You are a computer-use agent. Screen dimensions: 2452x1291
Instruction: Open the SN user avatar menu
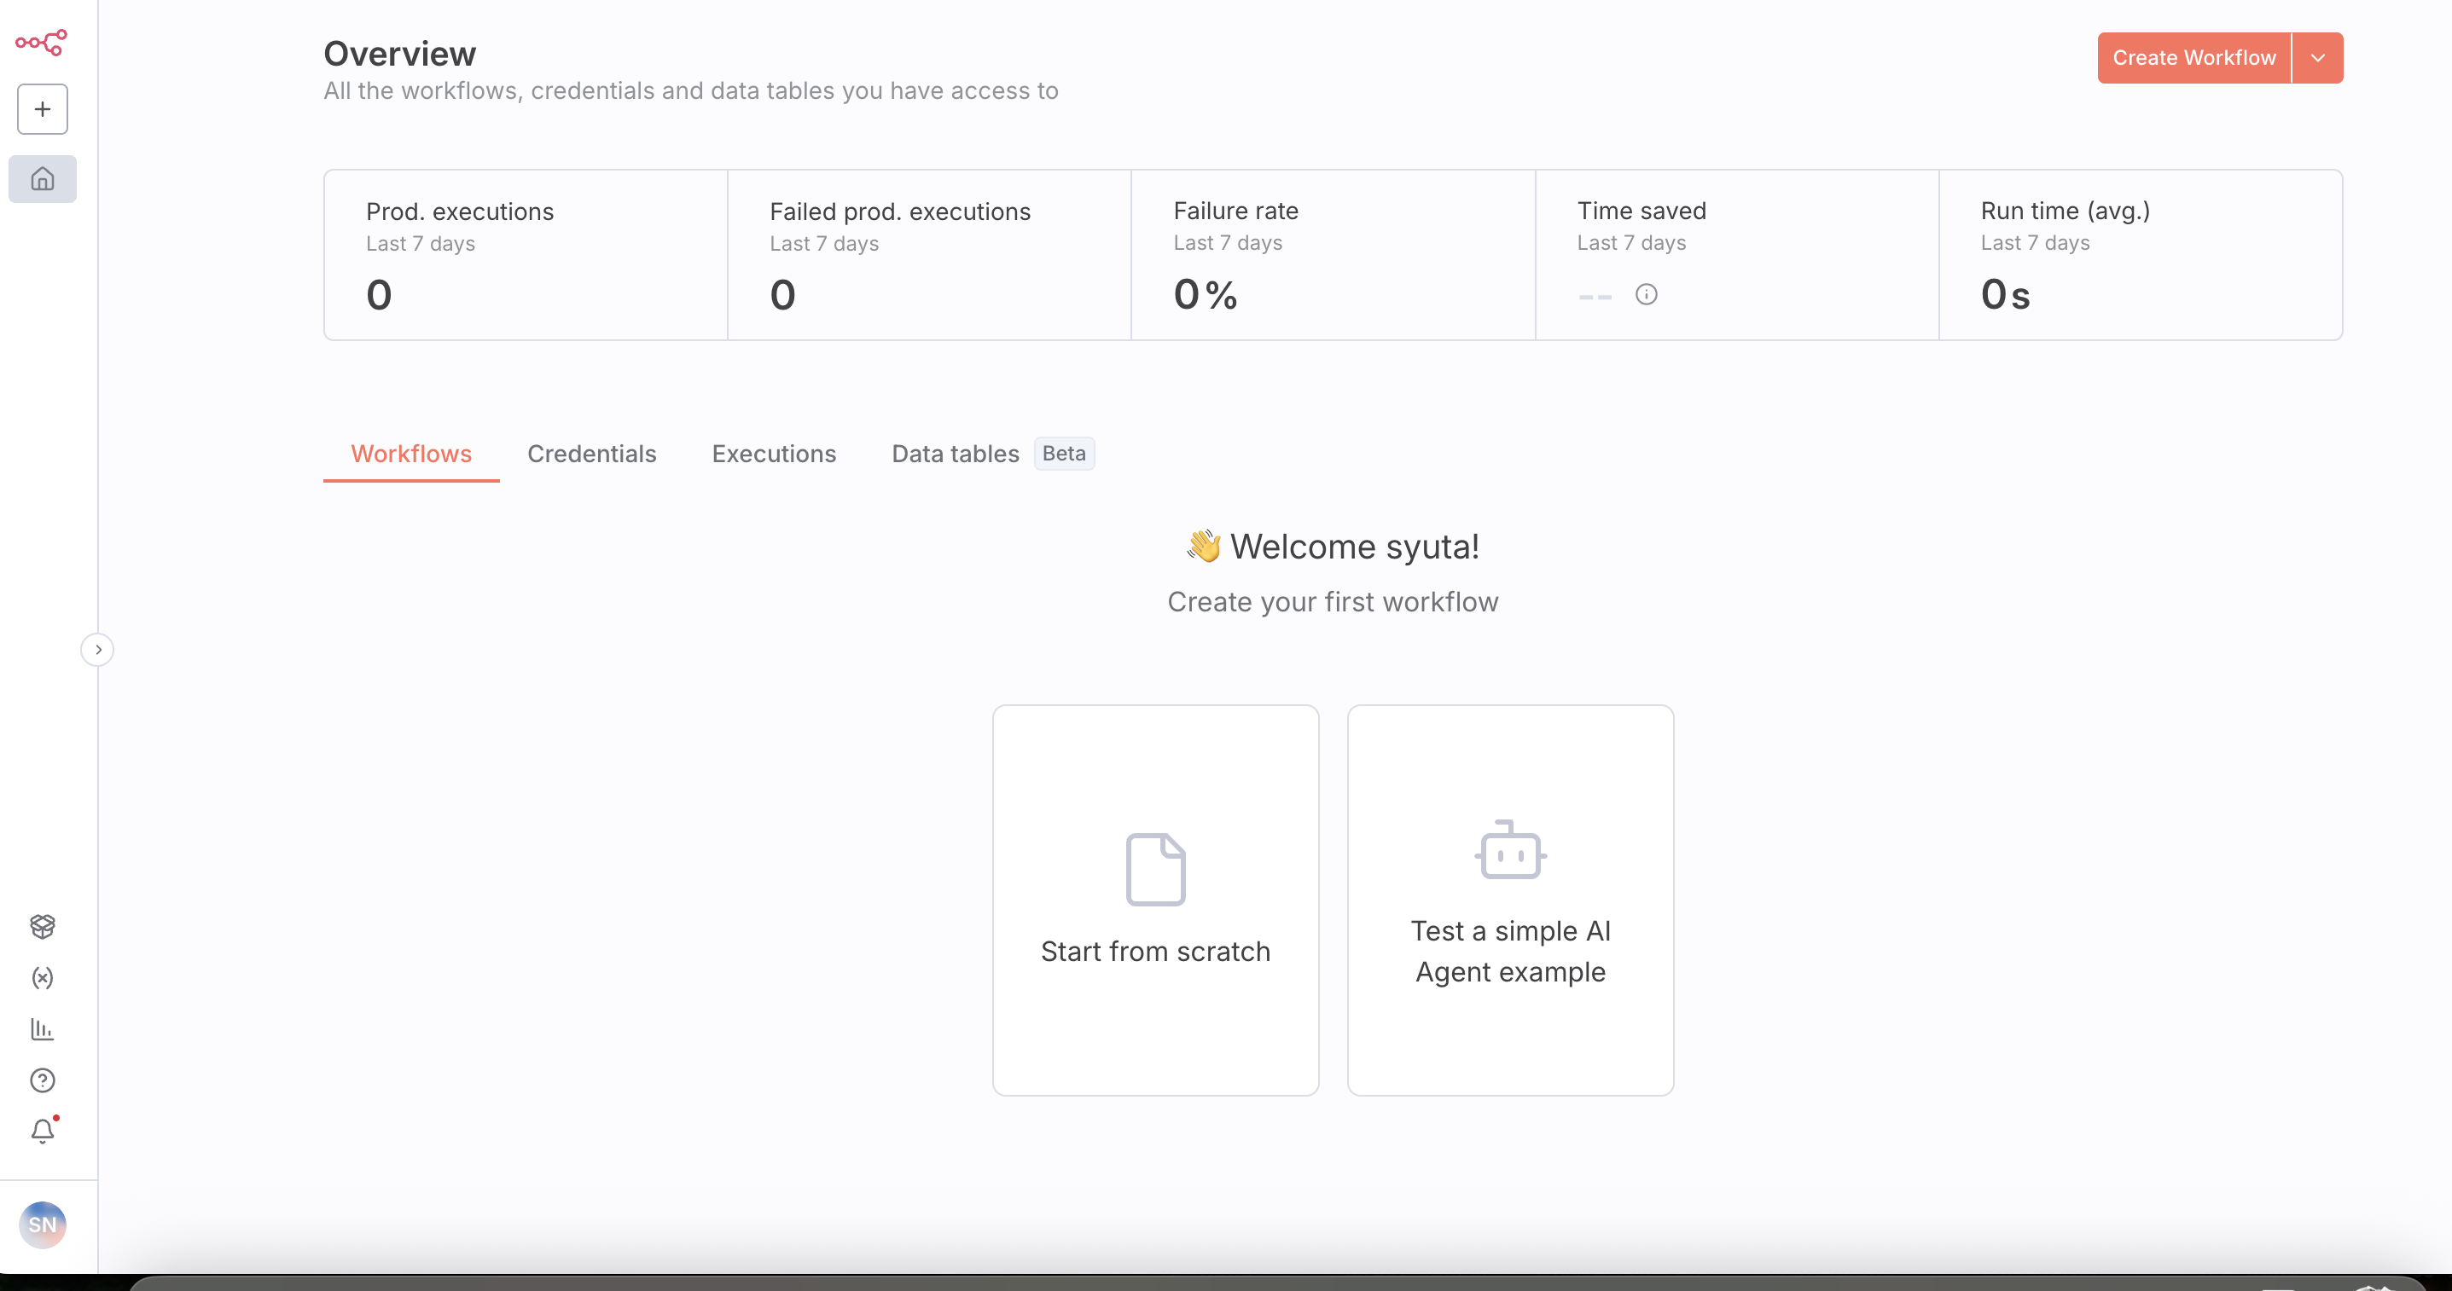[x=43, y=1224]
